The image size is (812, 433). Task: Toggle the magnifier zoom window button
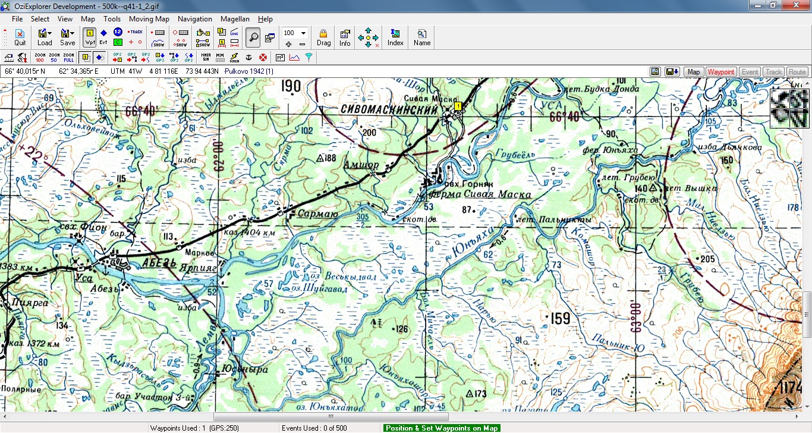pyautogui.click(x=253, y=37)
